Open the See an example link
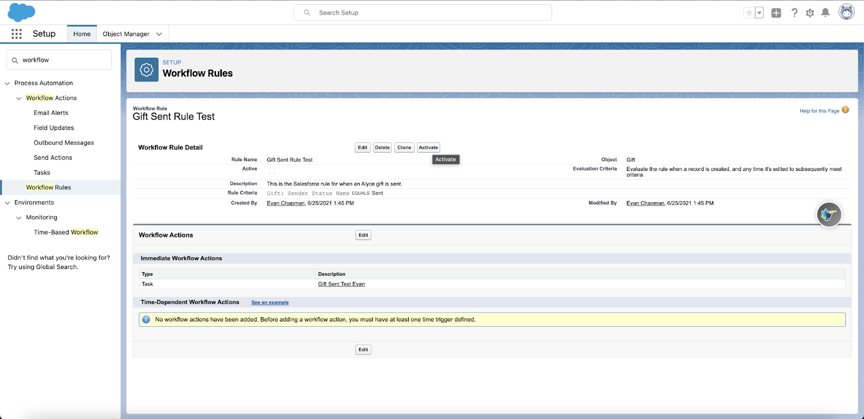This screenshot has height=419, width=864. point(270,303)
